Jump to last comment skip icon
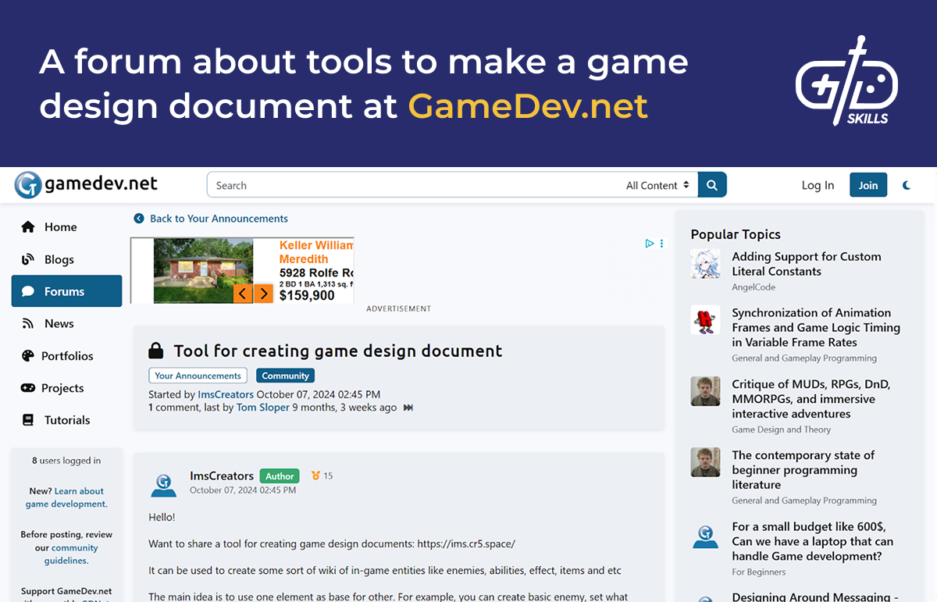This screenshot has width=937, height=602. pos(408,408)
